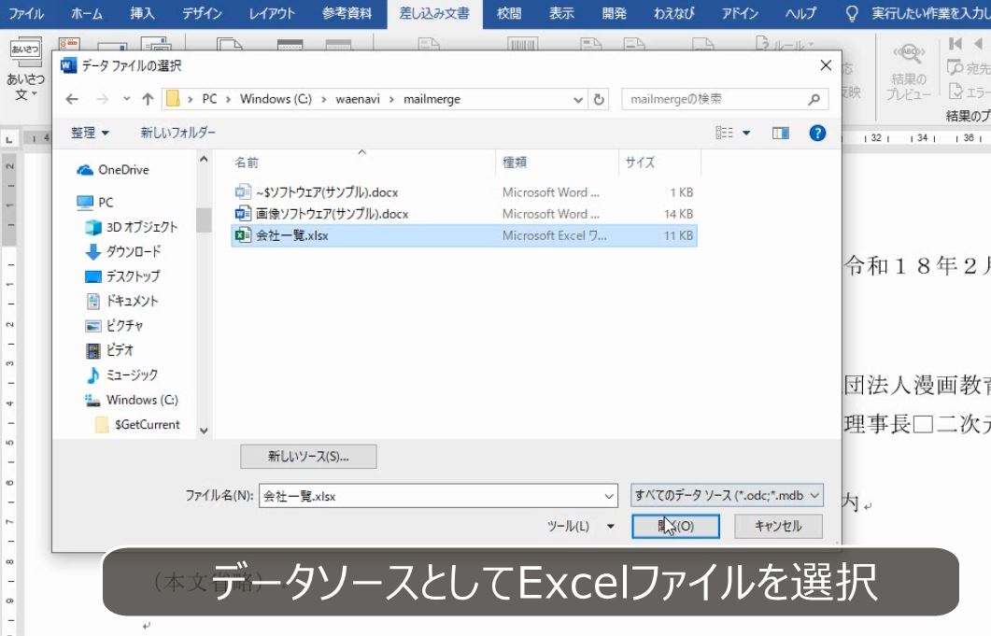
Task: Navigate up one folder level with the up arrow
Action: (x=147, y=98)
